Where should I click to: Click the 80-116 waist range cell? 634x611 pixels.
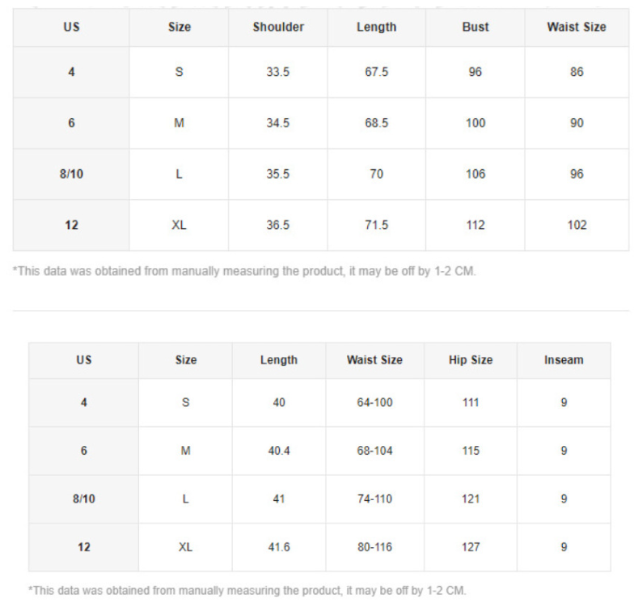pos(374,547)
